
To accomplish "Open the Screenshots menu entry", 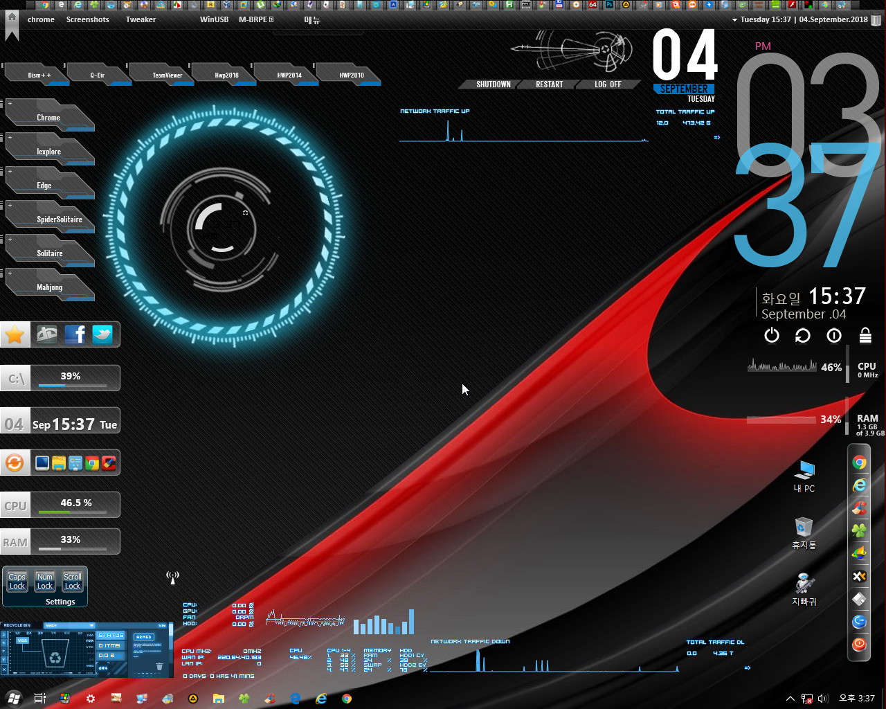I will click(88, 19).
